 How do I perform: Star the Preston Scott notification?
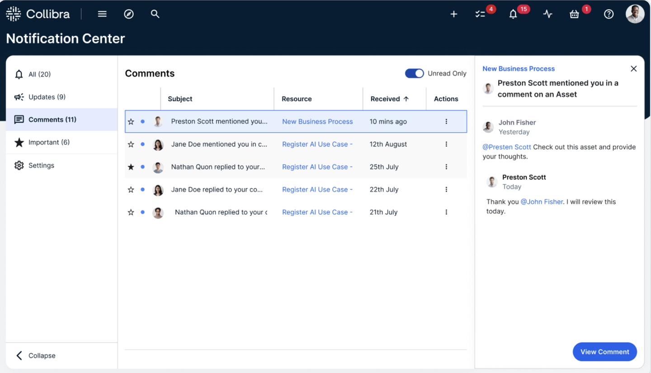[131, 121]
